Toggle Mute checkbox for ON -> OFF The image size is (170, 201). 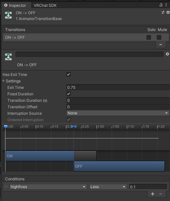tap(159, 37)
